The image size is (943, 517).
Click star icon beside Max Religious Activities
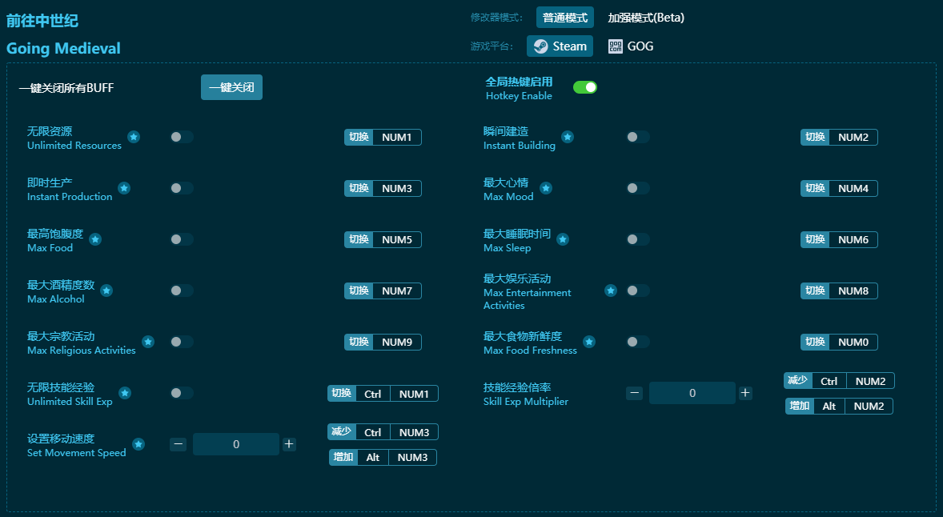click(x=148, y=342)
